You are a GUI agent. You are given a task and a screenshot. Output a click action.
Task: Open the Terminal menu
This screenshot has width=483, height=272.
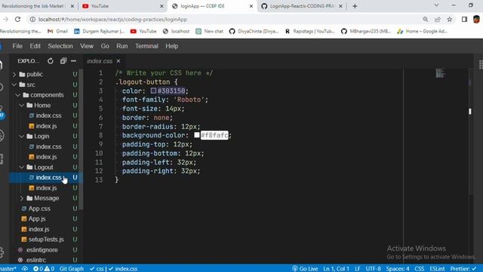tap(146, 46)
